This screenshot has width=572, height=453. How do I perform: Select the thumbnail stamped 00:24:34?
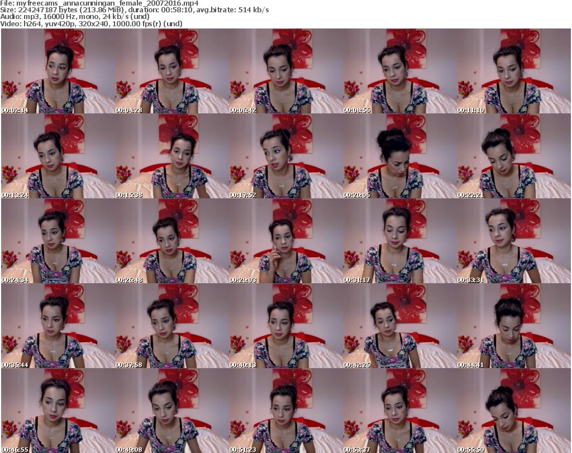point(58,241)
